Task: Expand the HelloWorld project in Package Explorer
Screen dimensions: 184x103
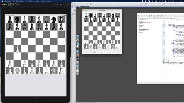Action: (138, 28)
